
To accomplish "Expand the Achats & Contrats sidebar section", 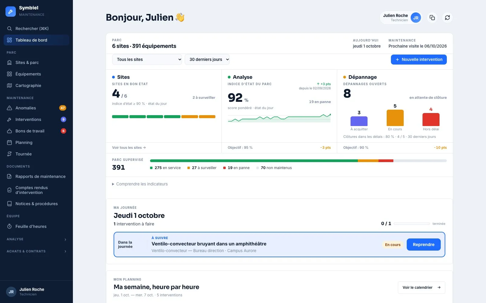I will pyautogui.click(x=36, y=251).
